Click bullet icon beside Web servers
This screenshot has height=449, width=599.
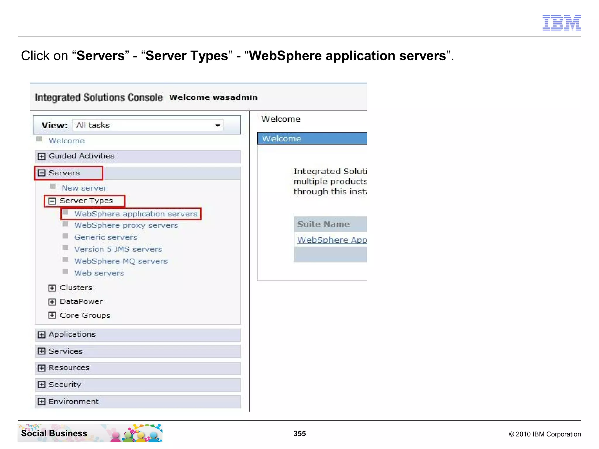pos(65,271)
